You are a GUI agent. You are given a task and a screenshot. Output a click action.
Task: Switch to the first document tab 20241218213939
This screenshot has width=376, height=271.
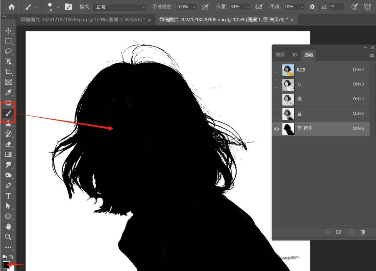pos(82,20)
